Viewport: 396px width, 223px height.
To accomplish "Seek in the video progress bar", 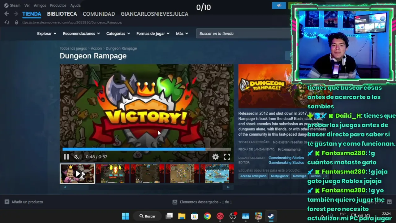I will pos(147,149).
